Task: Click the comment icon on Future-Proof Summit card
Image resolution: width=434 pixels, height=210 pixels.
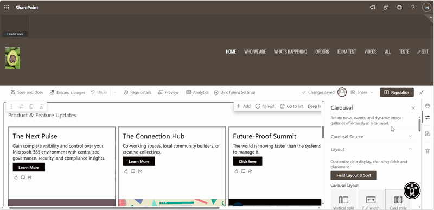Action: pos(243,171)
